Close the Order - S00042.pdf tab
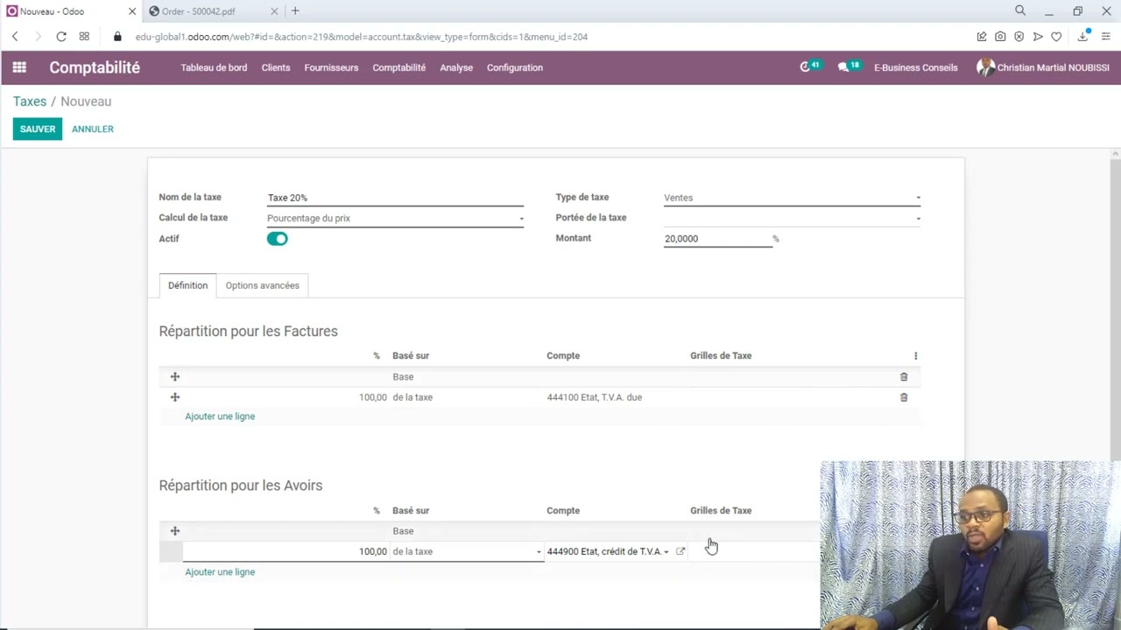 pos(274,11)
